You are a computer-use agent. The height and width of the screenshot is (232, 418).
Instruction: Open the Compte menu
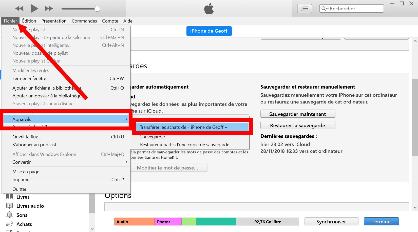pyautogui.click(x=110, y=21)
